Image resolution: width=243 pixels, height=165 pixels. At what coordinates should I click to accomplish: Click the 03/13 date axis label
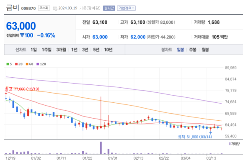pyautogui.click(x=211, y=158)
